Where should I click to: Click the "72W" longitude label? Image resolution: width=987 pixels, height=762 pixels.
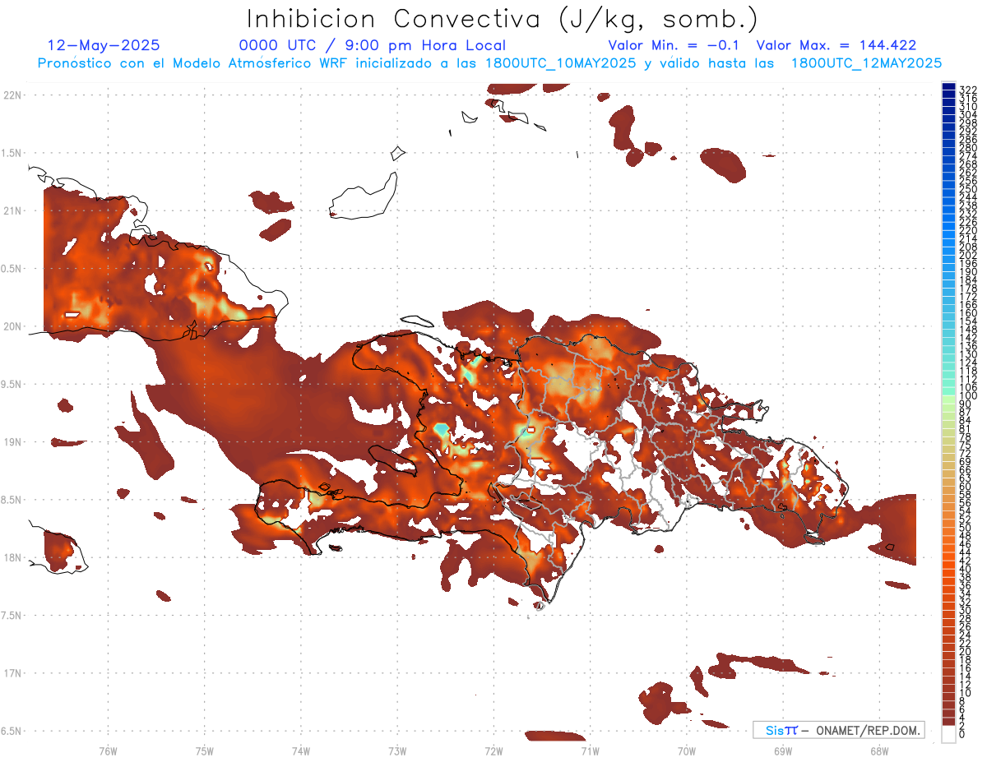click(x=493, y=750)
